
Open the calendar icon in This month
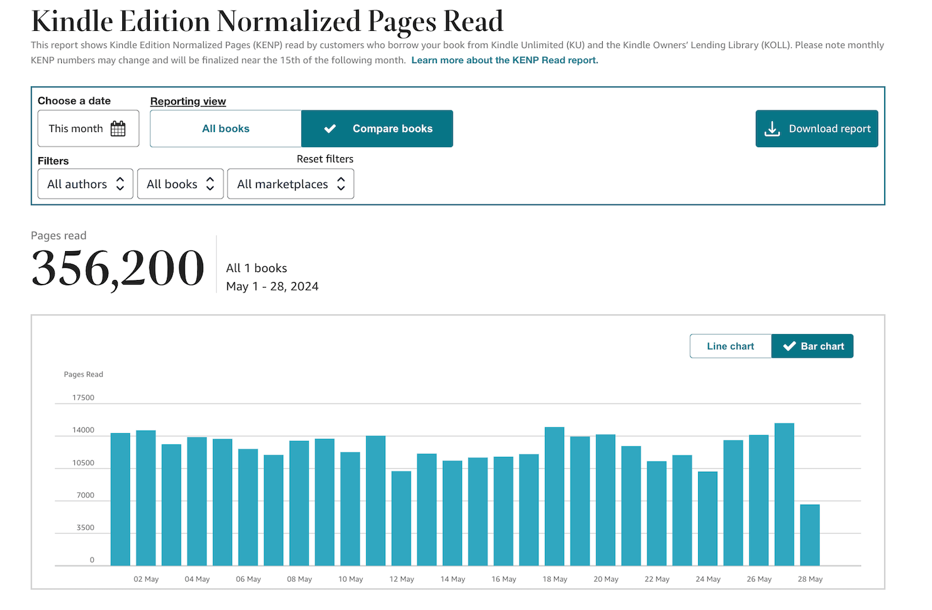coord(118,128)
